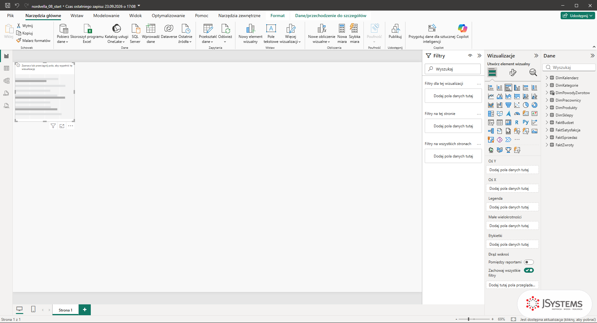The width and height of the screenshot is (597, 323).
Task: Insert the Python (Py) visual
Action: [525, 122]
